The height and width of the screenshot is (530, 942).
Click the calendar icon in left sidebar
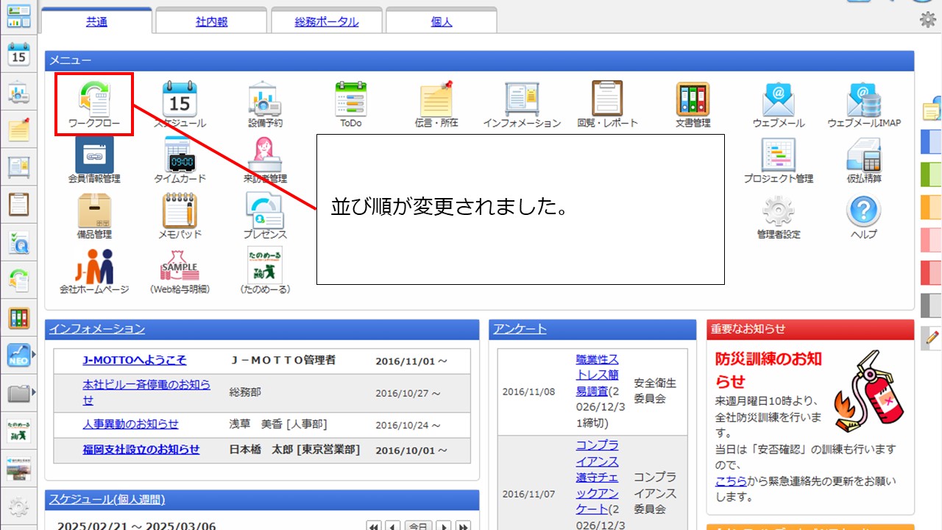18,54
